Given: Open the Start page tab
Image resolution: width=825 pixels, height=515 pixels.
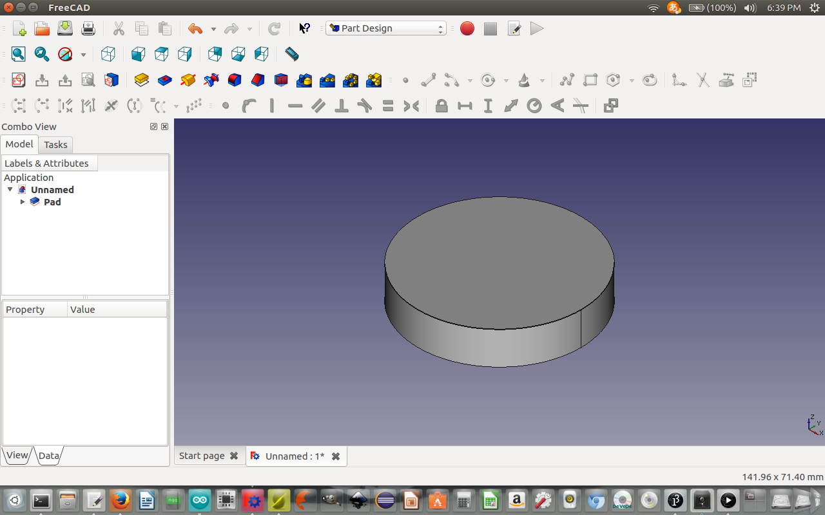Looking at the screenshot, I should [202, 456].
